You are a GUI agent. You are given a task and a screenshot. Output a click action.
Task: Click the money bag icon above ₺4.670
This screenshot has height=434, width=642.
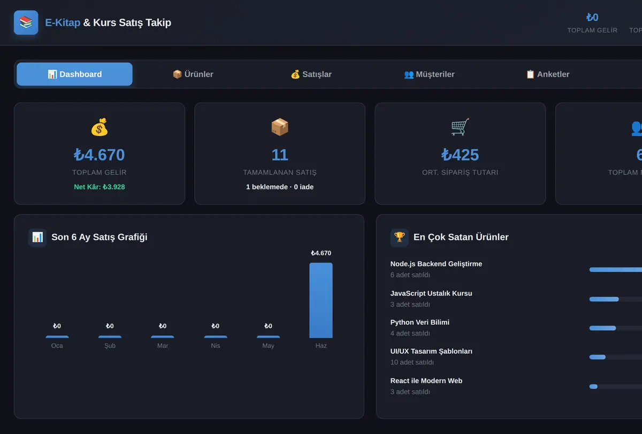pyautogui.click(x=100, y=127)
